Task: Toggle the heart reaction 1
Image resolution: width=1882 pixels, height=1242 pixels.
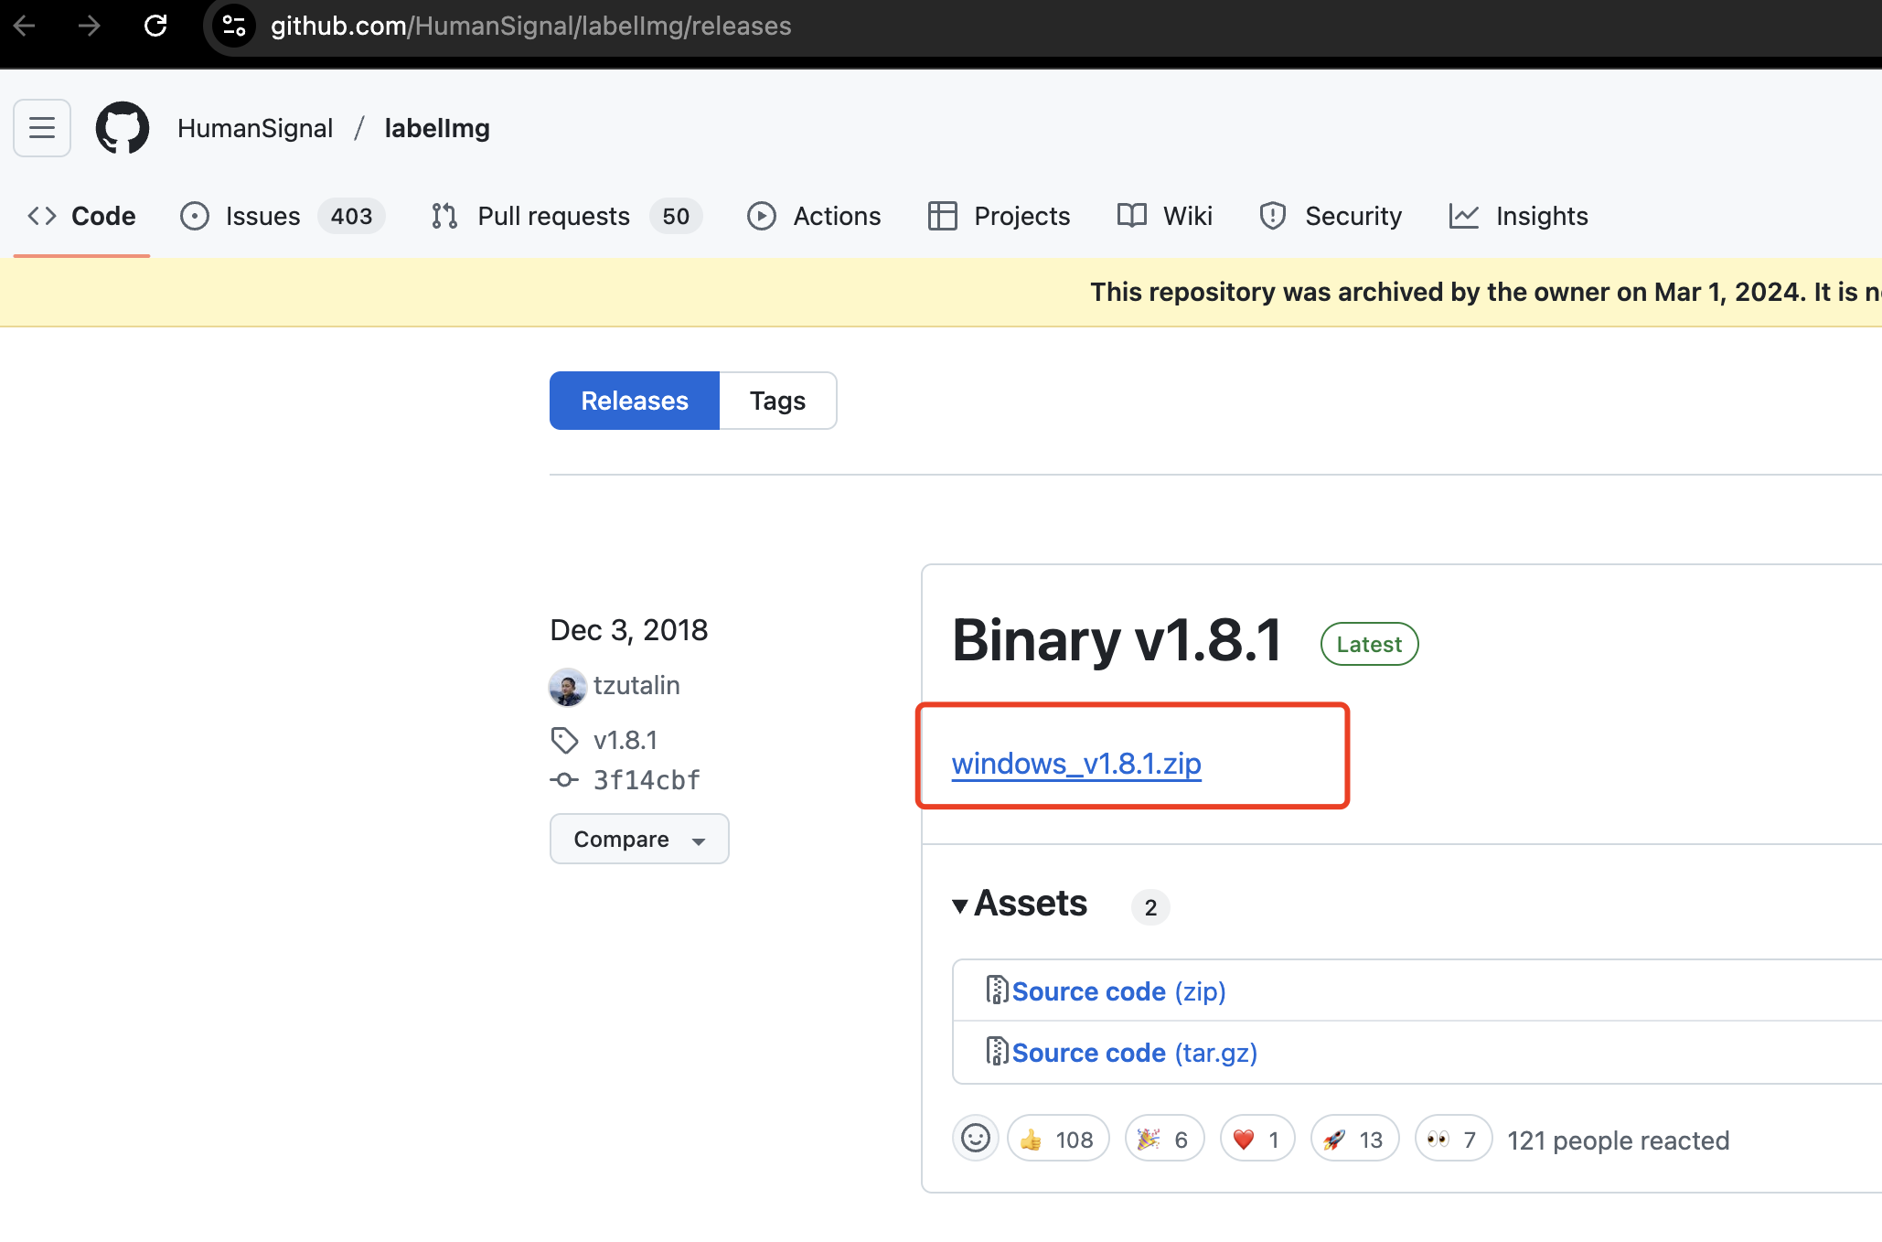Action: point(1257,1139)
